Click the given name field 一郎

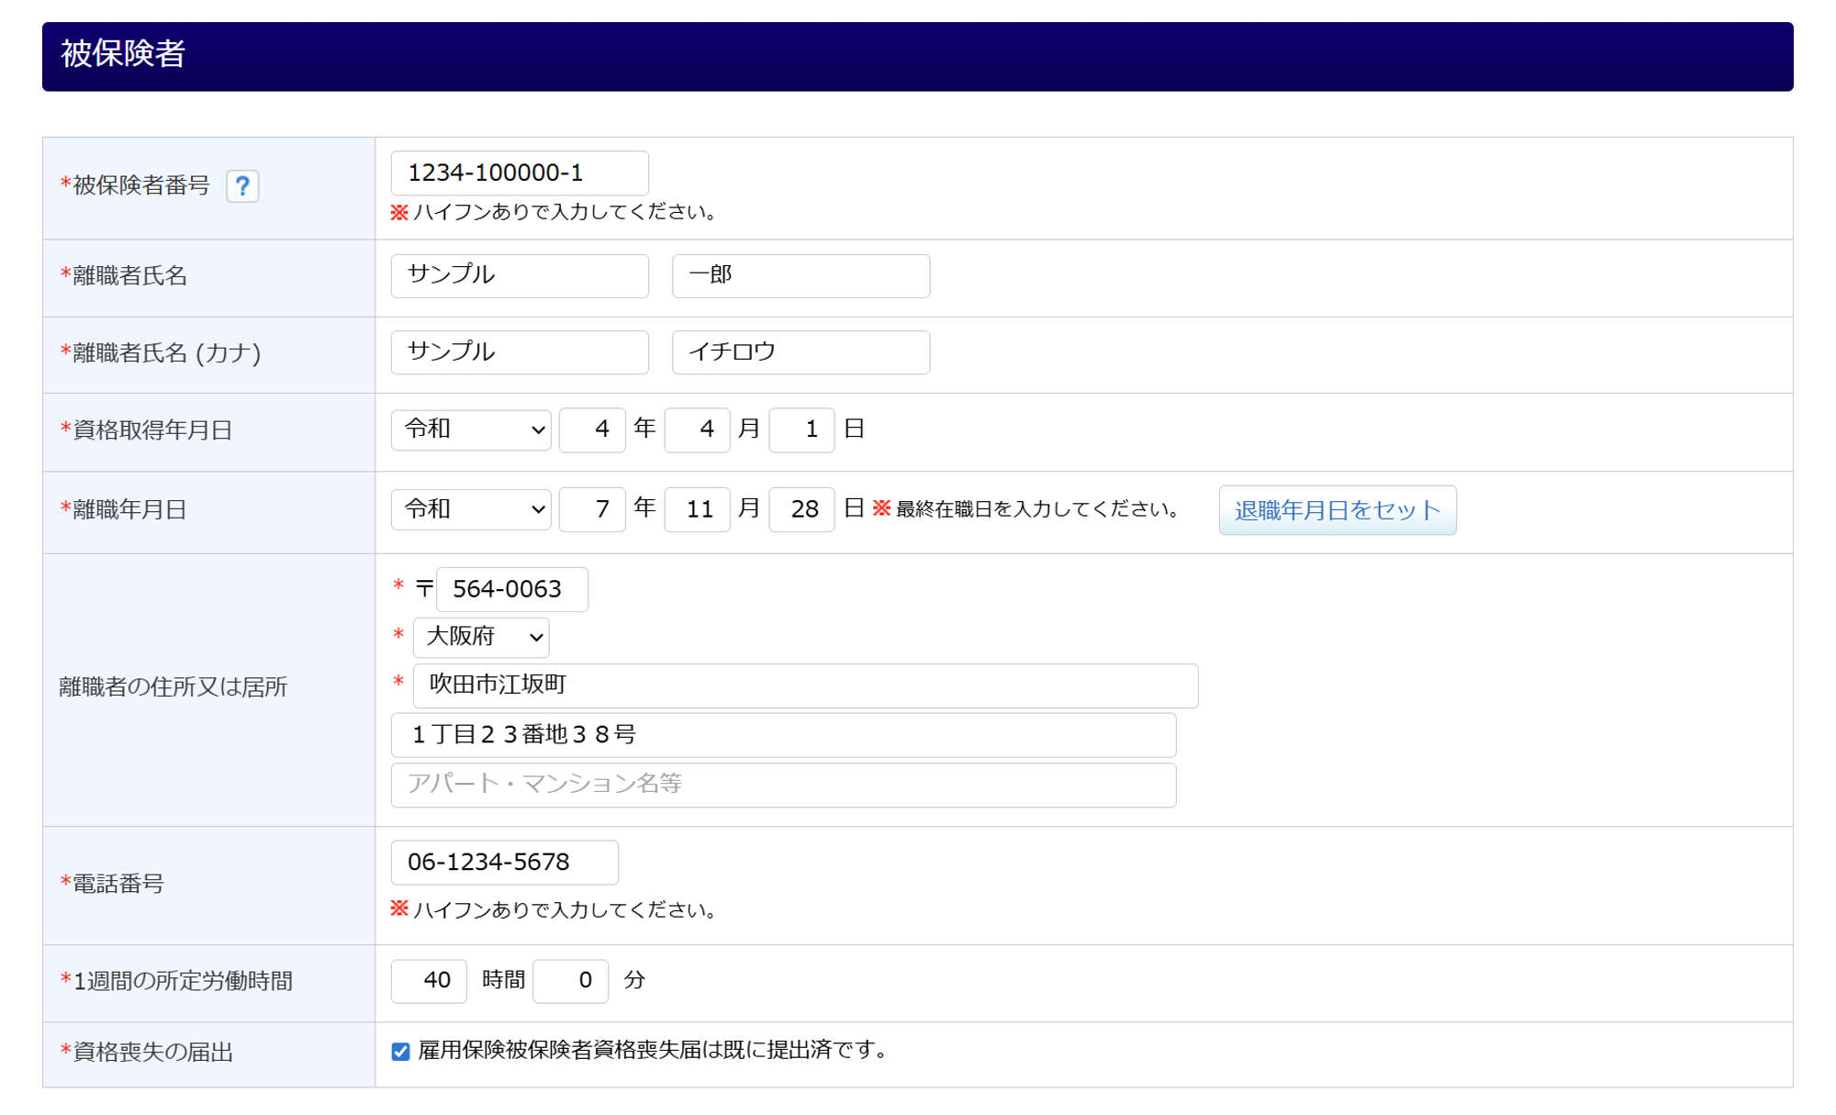tap(800, 275)
